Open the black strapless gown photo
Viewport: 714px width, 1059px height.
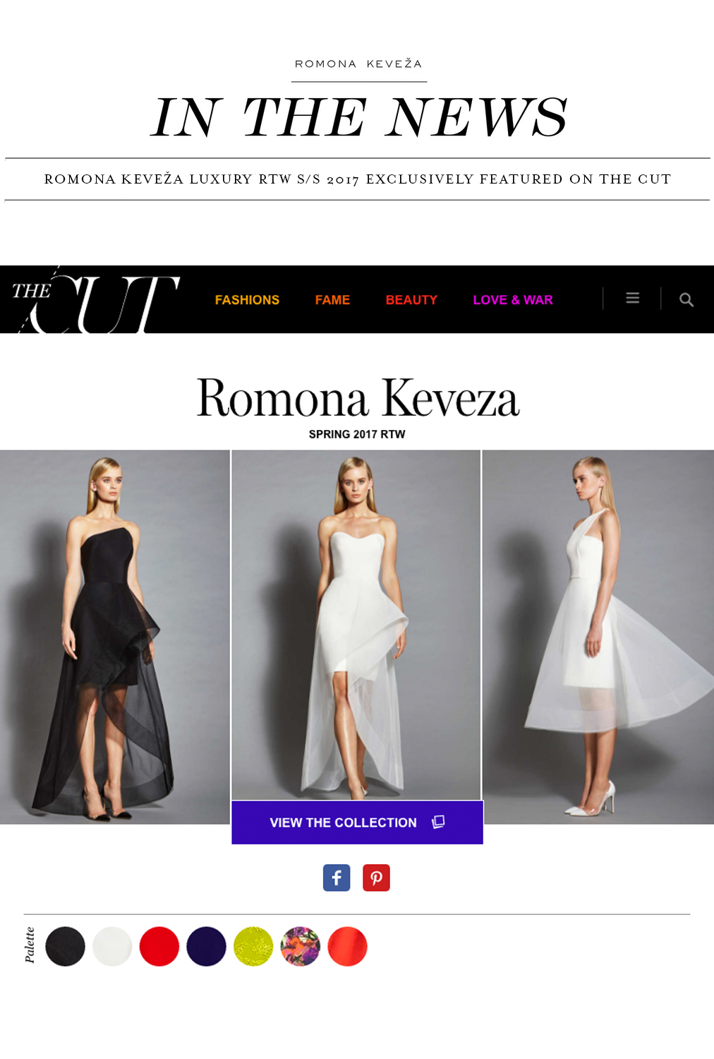(115, 637)
